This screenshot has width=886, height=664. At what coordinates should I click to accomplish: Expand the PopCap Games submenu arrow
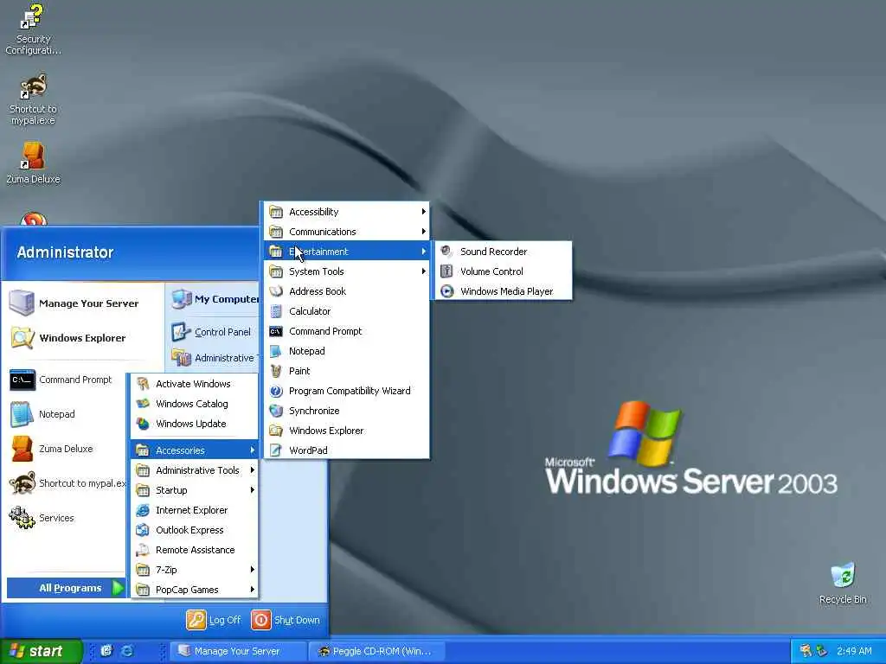tap(252, 590)
